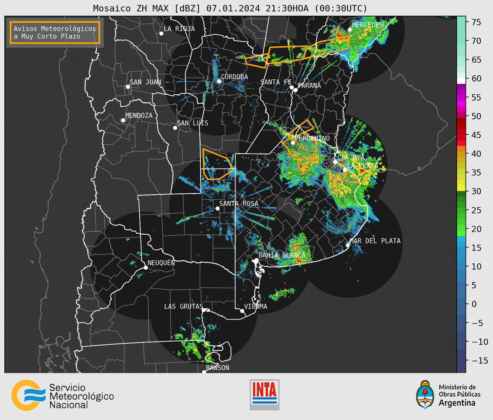Click the CÓRDOBA city label
The width and height of the screenshot is (493, 420).
(x=234, y=77)
